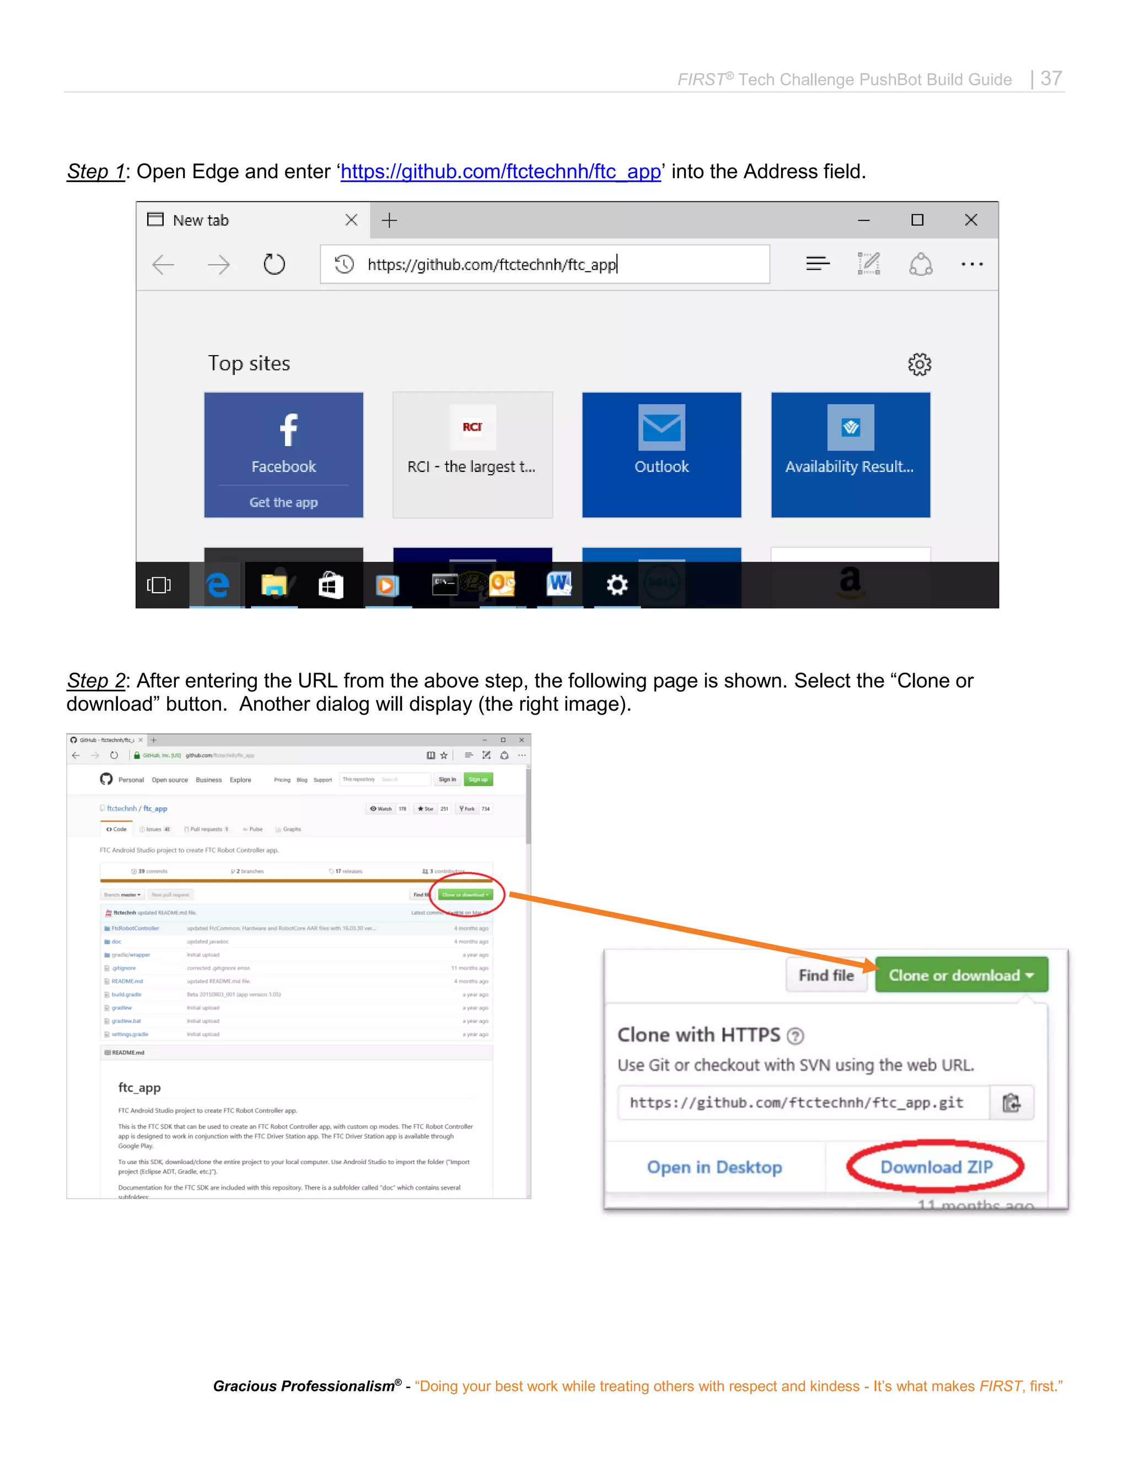This screenshot has height=1461, width=1129.
Task: Click Open source in GitHub navigation
Action: pos(170,780)
